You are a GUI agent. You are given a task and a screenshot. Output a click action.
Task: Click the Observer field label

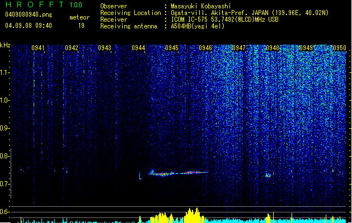114,6
